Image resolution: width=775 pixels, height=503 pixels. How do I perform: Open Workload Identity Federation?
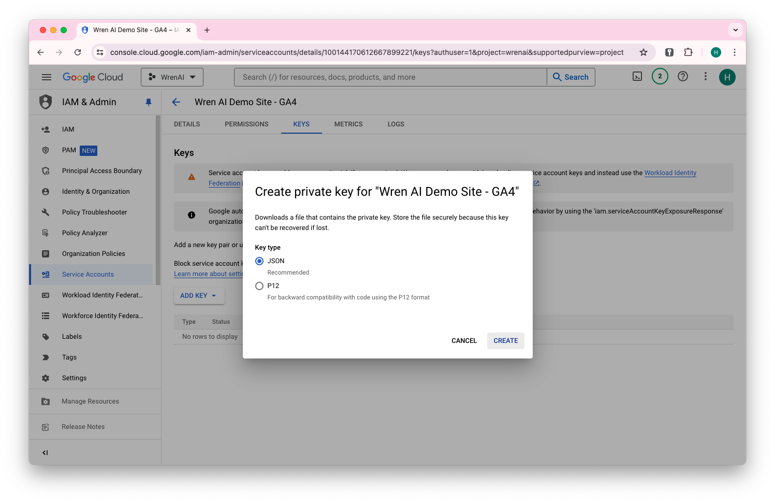(x=92, y=295)
